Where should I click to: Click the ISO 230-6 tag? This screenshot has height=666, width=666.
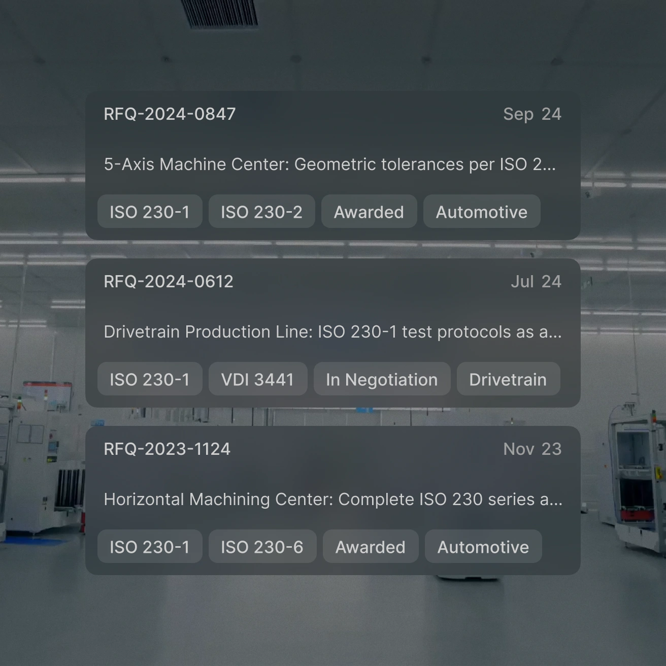(262, 547)
